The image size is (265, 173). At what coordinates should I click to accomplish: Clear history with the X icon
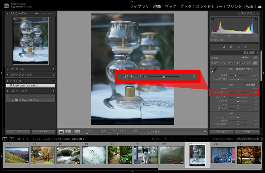tap(54, 81)
